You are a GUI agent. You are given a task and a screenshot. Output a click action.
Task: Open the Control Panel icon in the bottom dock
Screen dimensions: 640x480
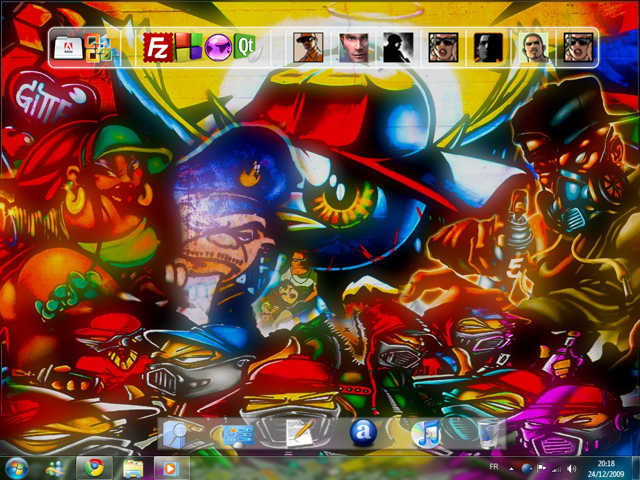238,433
